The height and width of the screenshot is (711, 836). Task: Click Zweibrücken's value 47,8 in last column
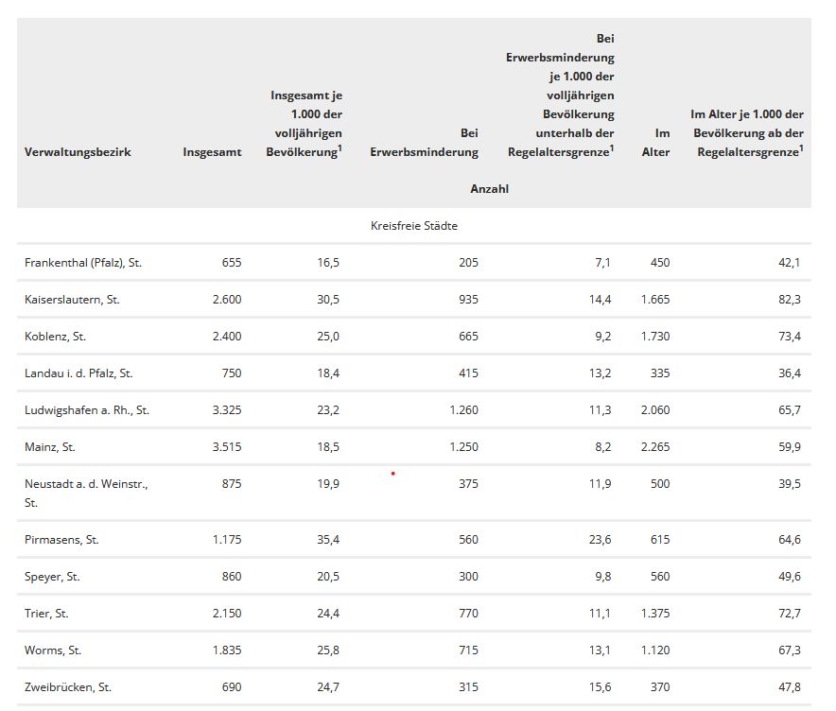tap(788, 687)
